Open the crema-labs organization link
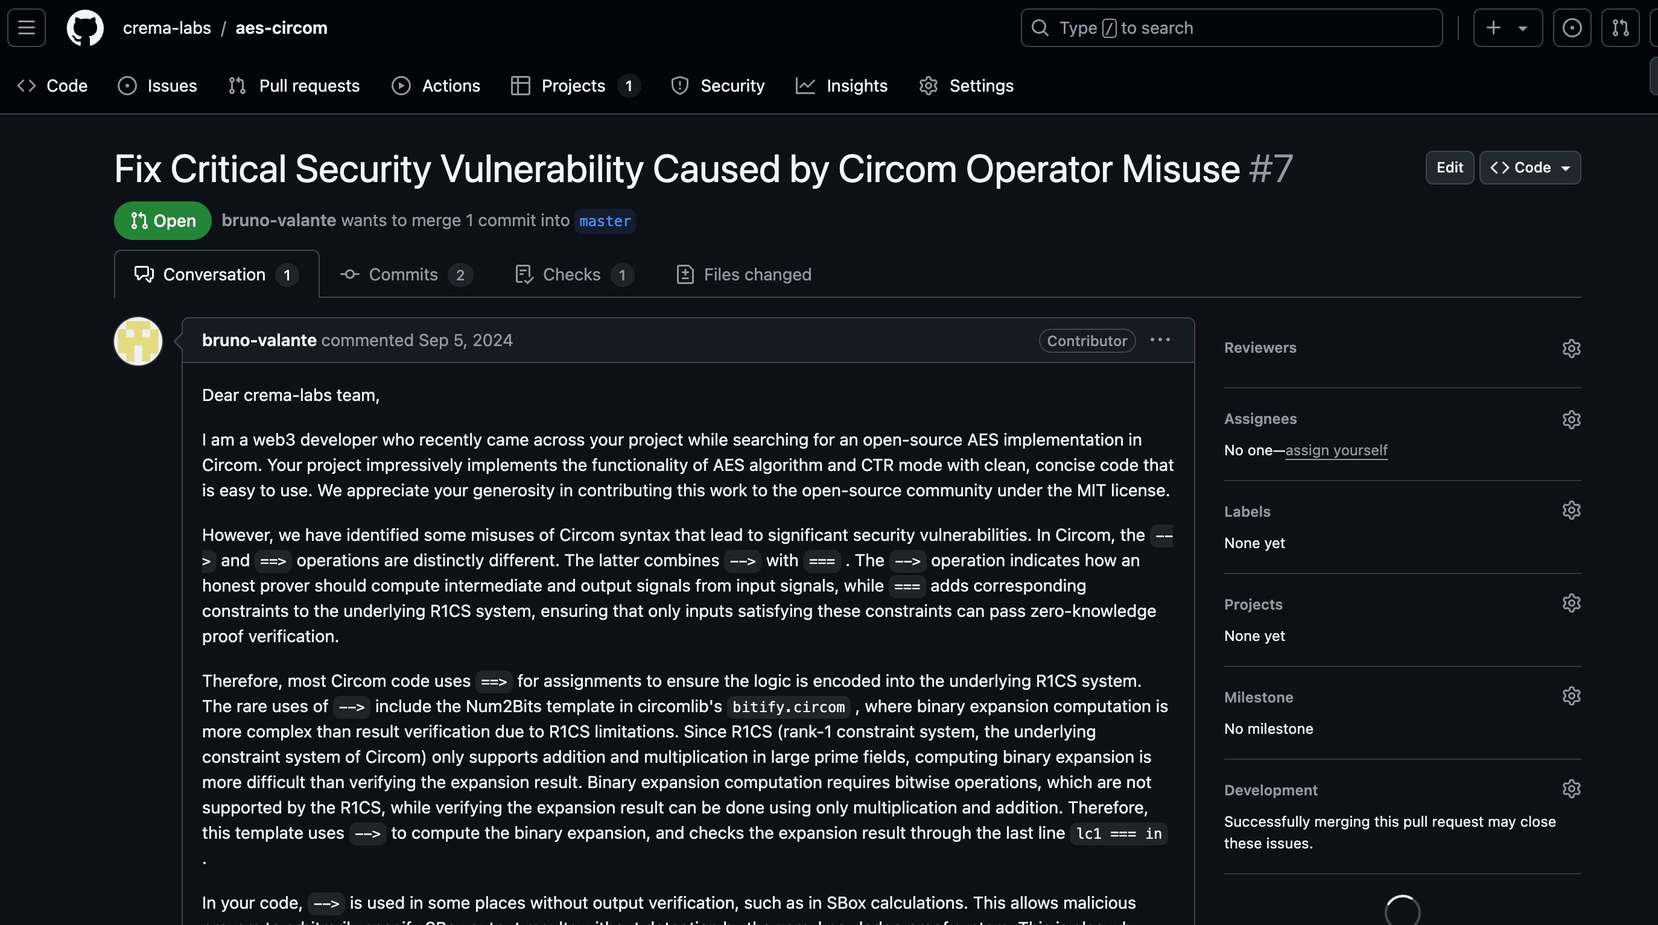This screenshot has width=1658, height=925. 167,28
